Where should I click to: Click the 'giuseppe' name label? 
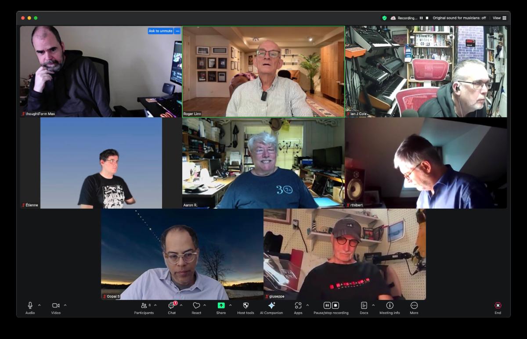[277, 296]
